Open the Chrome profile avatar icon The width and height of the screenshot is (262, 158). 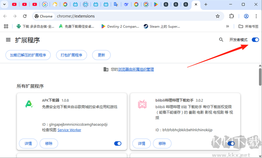(246, 16)
